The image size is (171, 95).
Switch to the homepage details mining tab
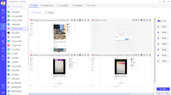point(62,5)
